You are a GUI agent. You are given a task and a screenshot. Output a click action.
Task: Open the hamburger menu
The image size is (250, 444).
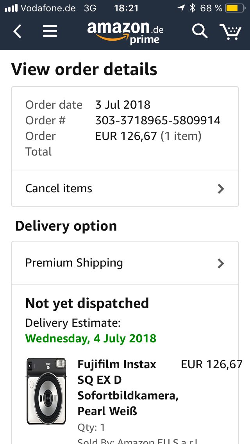50,31
